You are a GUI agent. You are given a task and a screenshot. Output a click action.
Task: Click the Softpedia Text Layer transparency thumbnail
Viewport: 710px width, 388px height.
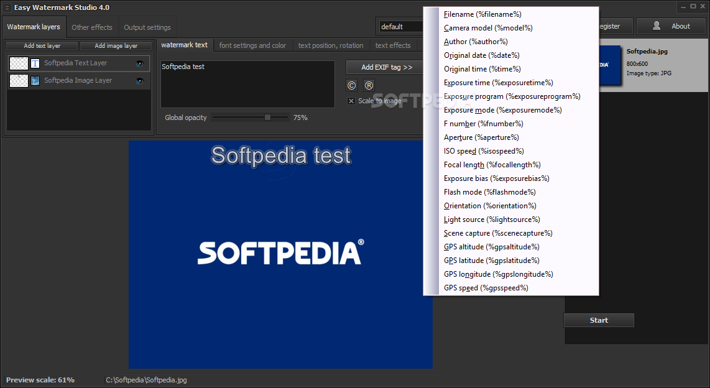pyautogui.click(x=19, y=63)
